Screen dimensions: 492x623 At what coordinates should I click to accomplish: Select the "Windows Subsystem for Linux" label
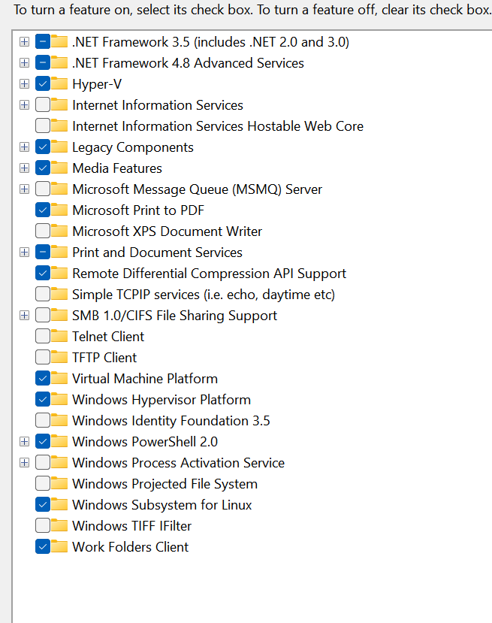click(x=162, y=504)
